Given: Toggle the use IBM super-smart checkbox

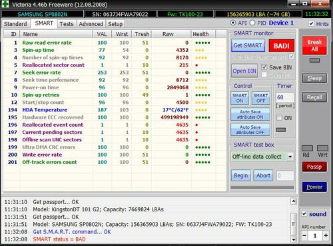Looking at the screenshot, I should point(291,57).
